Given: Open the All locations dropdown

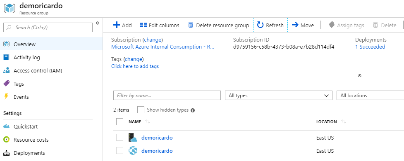Looking at the screenshot, I should (370, 96).
